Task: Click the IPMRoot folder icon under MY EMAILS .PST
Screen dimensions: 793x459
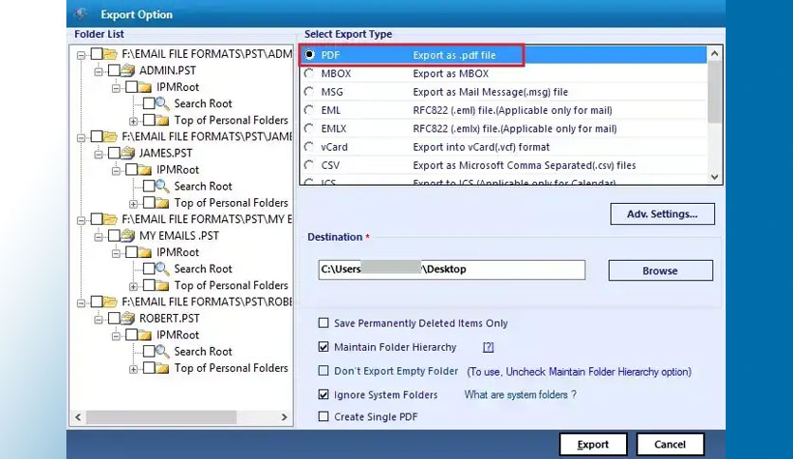Action: click(145, 251)
